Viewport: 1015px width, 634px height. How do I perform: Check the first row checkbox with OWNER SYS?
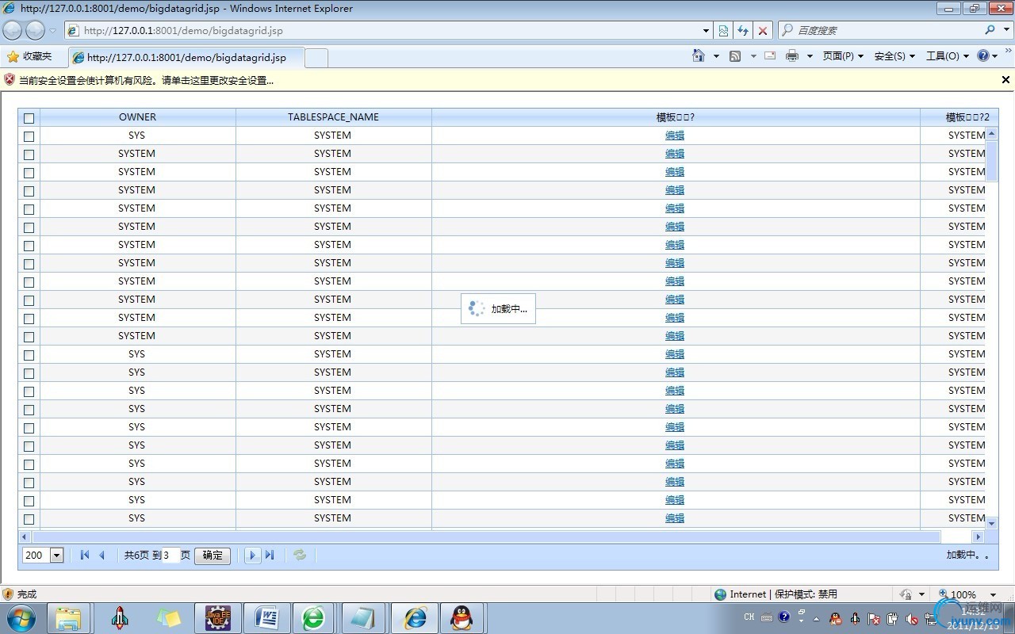pyautogui.click(x=29, y=136)
